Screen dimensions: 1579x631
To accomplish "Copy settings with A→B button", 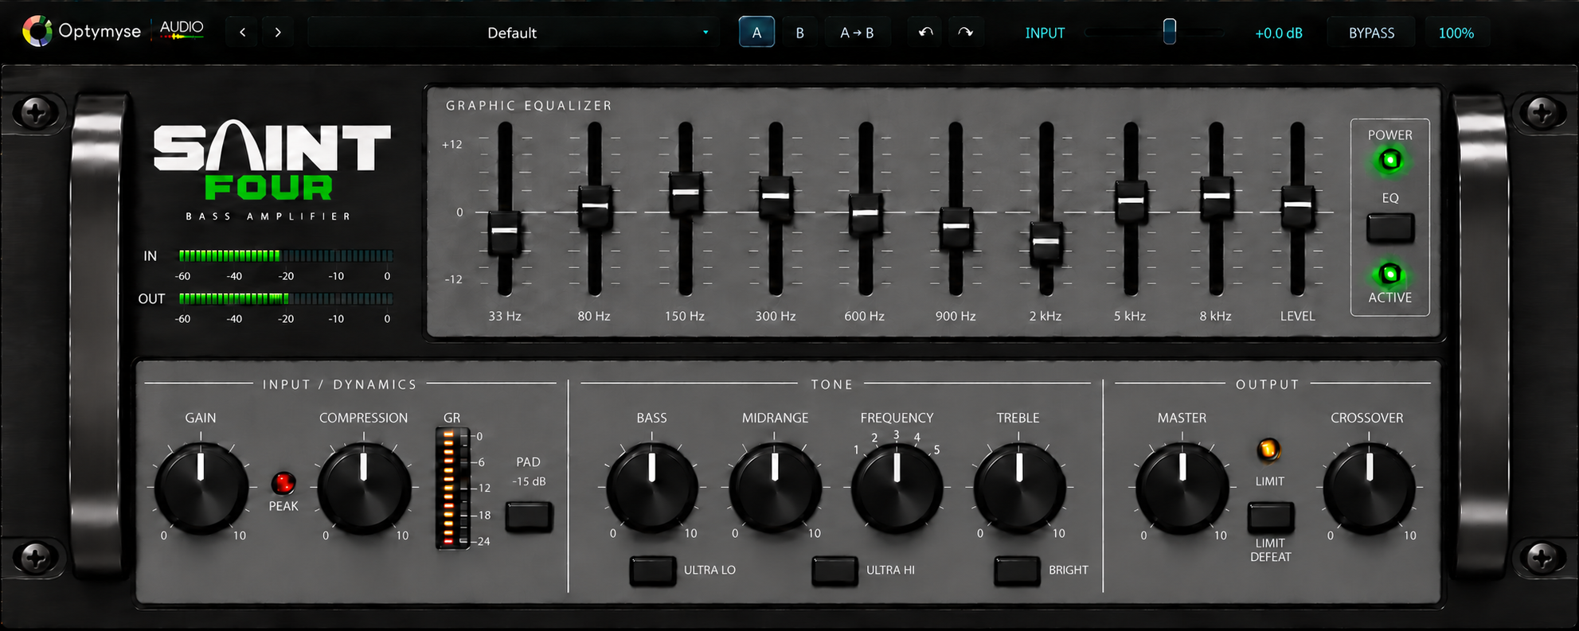I will [x=857, y=33].
